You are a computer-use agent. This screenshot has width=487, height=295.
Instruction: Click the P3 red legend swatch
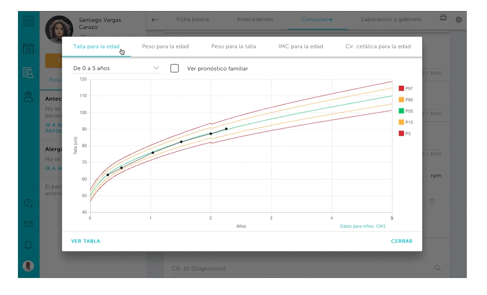click(401, 133)
